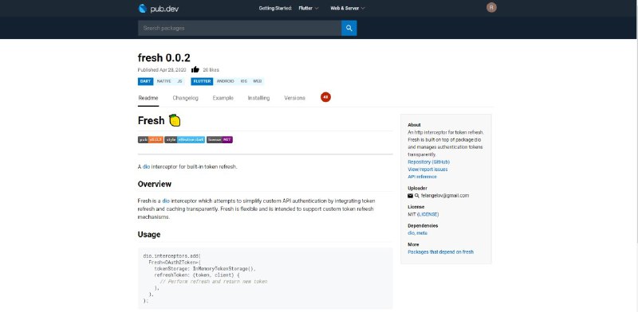Viewport: 638px width, 312px height.
Task: Expand the Web & Server dropdown
Action: tap(348, 8)
